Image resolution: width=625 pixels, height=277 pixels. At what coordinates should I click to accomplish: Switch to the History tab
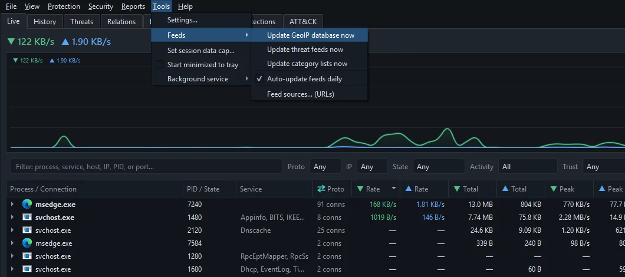[x=45, y=22]
